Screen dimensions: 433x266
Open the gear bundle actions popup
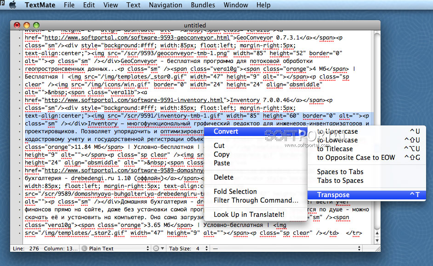click(159, 249)
